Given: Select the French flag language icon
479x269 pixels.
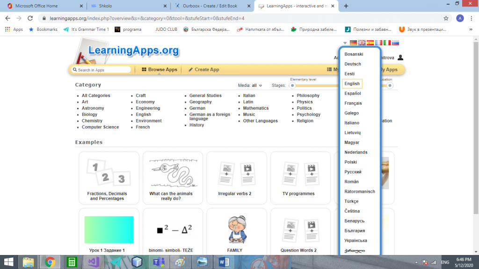Looking at the screenshot, I should 378,42.
